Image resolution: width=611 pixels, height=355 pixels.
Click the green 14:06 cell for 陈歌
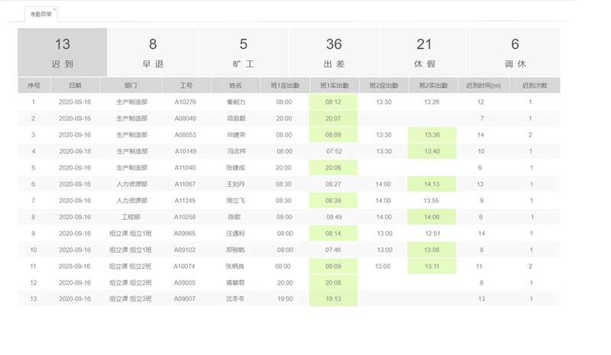coord(432,217)
